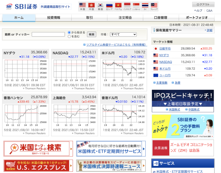Click the 銘柄 or ティッカー input field
The width and height of the screenshot is (221, 173).
pyautogui.click(x=48, y=34)
